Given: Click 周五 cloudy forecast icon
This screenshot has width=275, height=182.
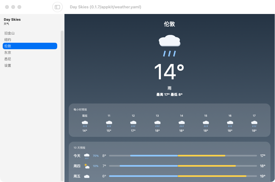Looking at the screenshot, I should 87,176.
